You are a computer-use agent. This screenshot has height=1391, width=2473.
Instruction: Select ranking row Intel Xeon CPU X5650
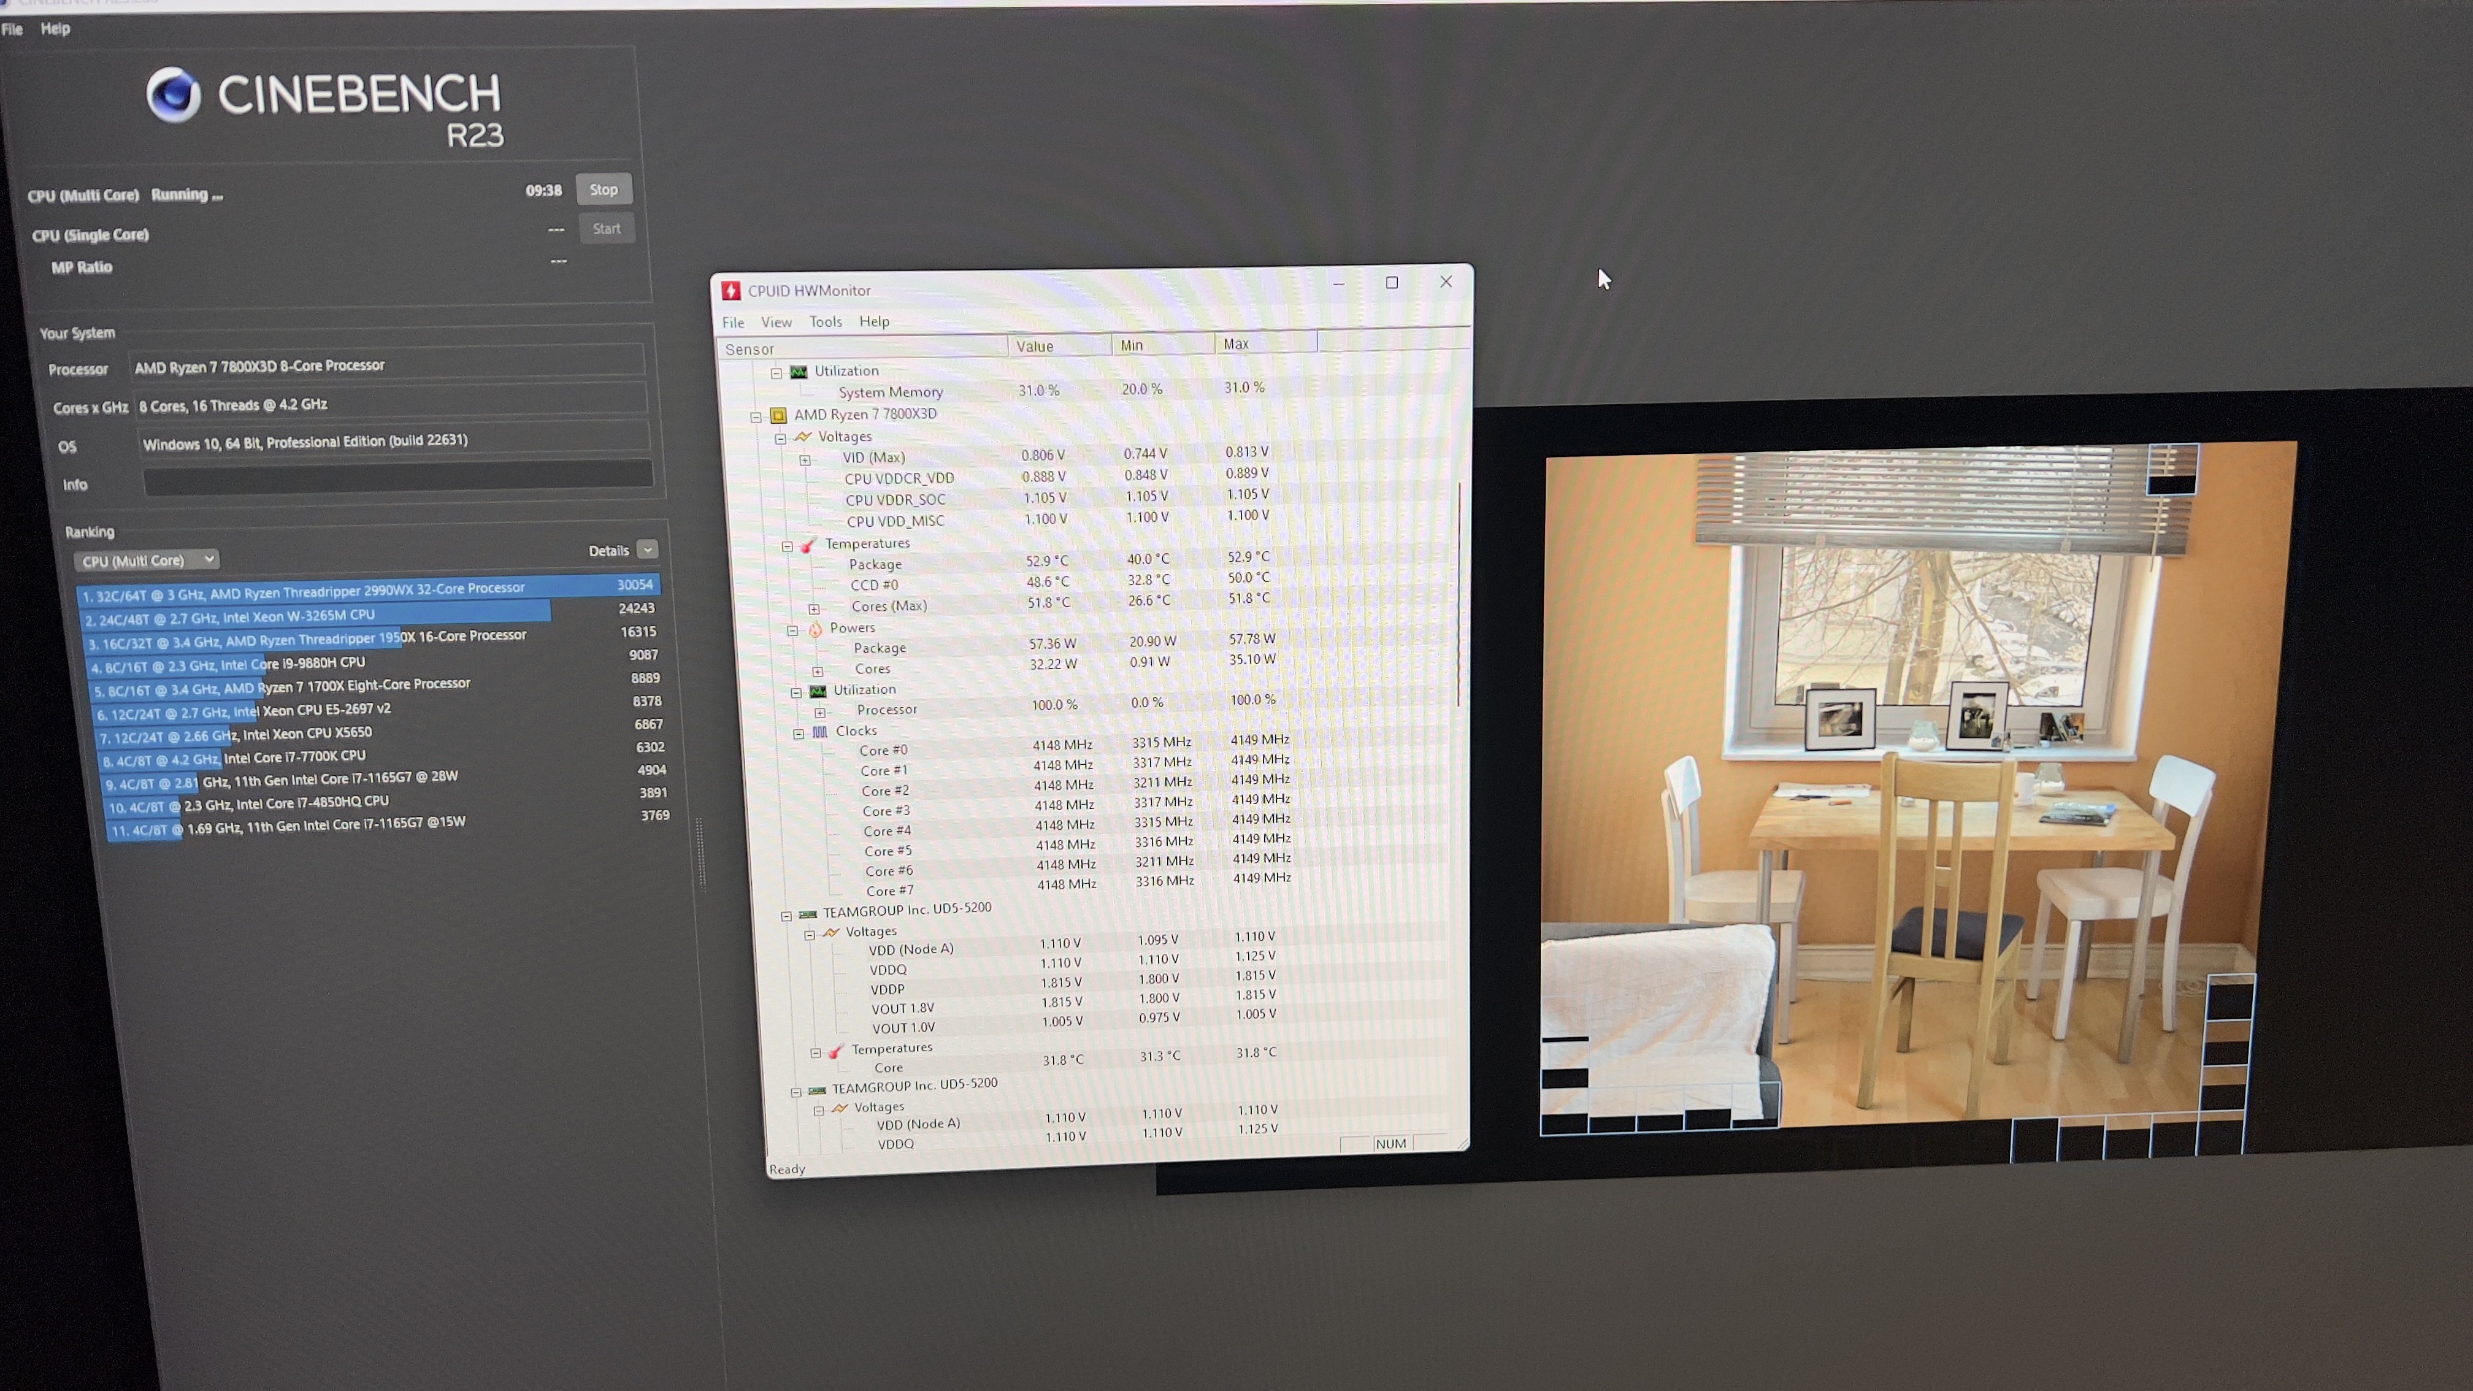click(382, 732)
